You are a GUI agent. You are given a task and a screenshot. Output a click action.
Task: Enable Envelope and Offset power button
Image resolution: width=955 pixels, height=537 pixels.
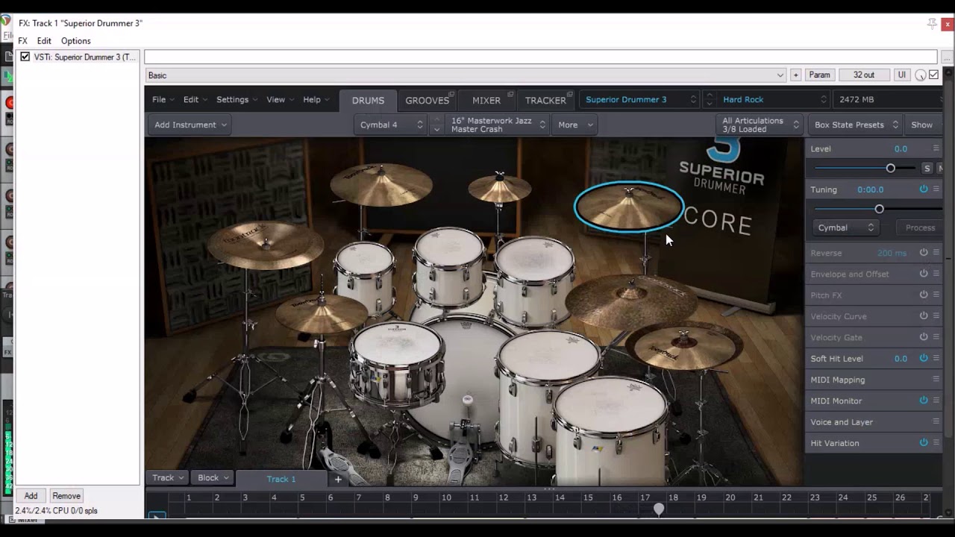click(x=924, y=274)
